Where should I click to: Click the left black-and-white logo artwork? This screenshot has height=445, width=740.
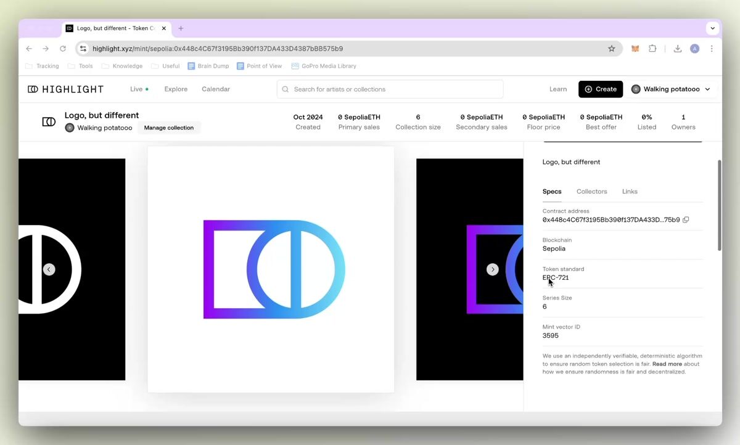coord(72,269)
